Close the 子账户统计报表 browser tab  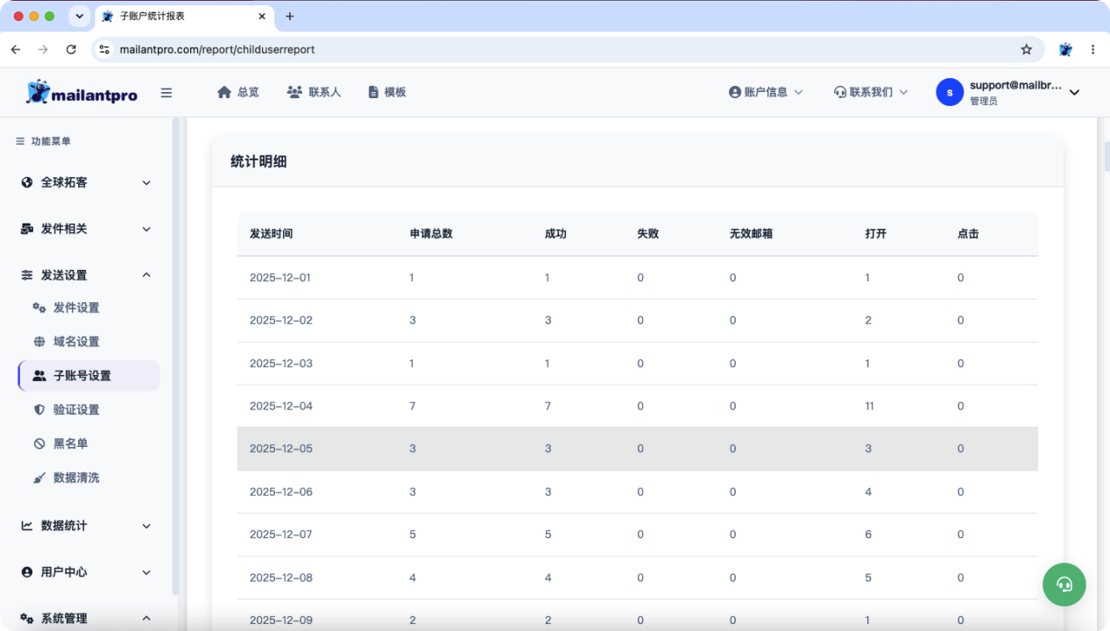pos(261,16)
